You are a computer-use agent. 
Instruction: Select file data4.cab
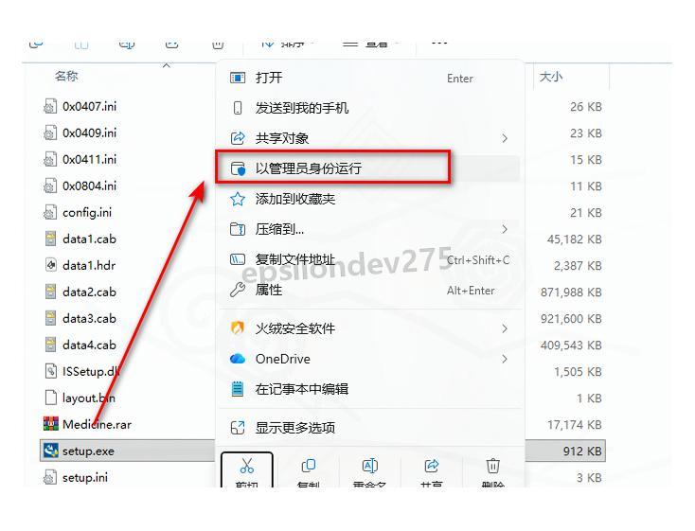pos(89,345)
